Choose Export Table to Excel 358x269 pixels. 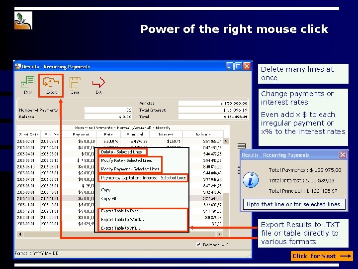click(122, 211)
